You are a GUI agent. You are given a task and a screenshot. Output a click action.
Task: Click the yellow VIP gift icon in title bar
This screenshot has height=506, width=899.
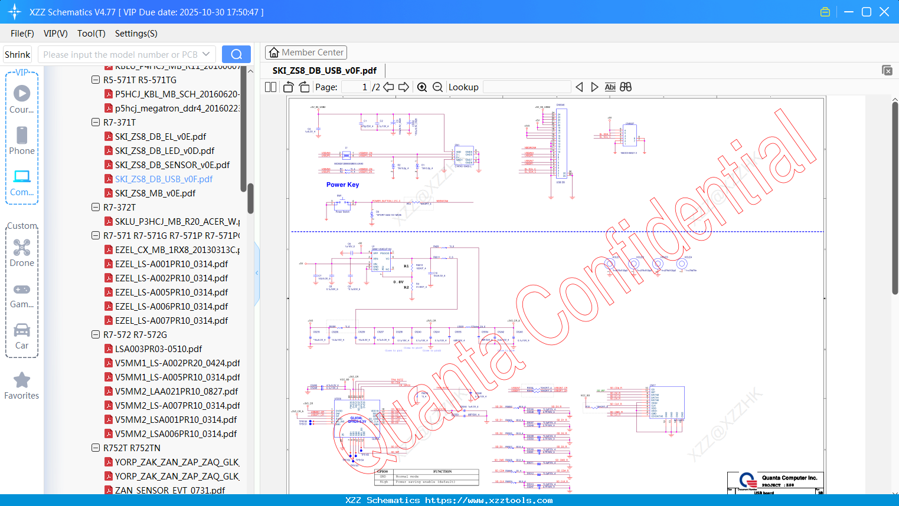pos(825,12)
